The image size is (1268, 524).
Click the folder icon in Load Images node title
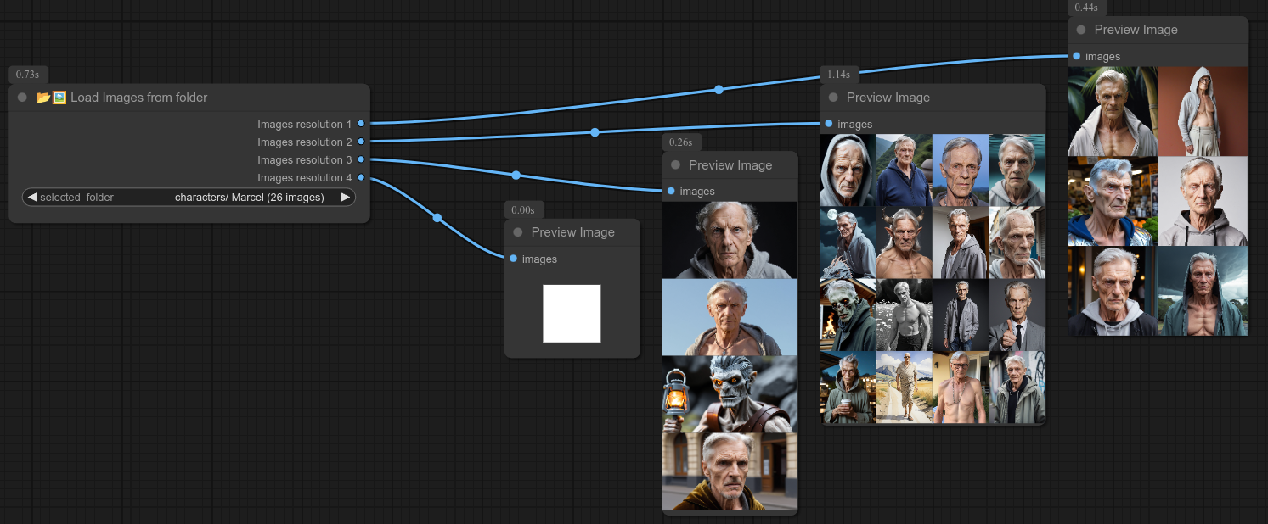point(43,98)
